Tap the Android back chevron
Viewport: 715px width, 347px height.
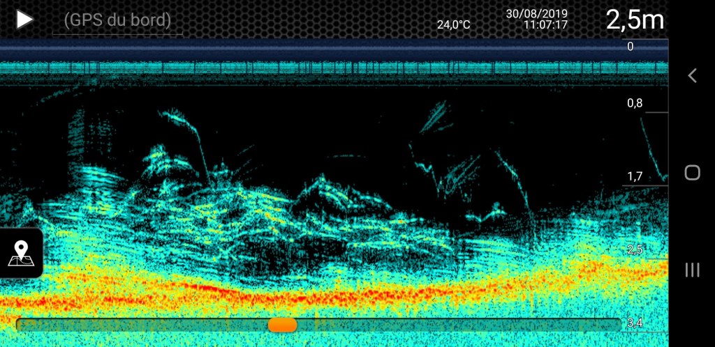click(x=692, y=76)
